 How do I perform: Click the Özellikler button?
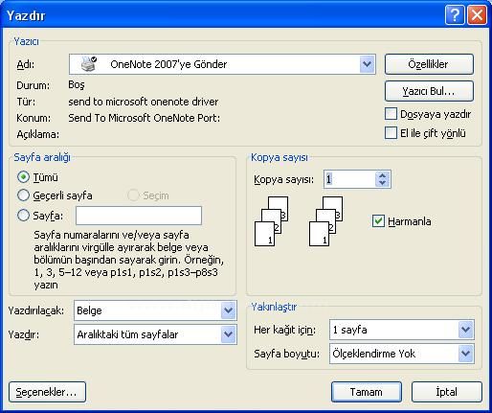pyautogui.click(x=429, y=64)
